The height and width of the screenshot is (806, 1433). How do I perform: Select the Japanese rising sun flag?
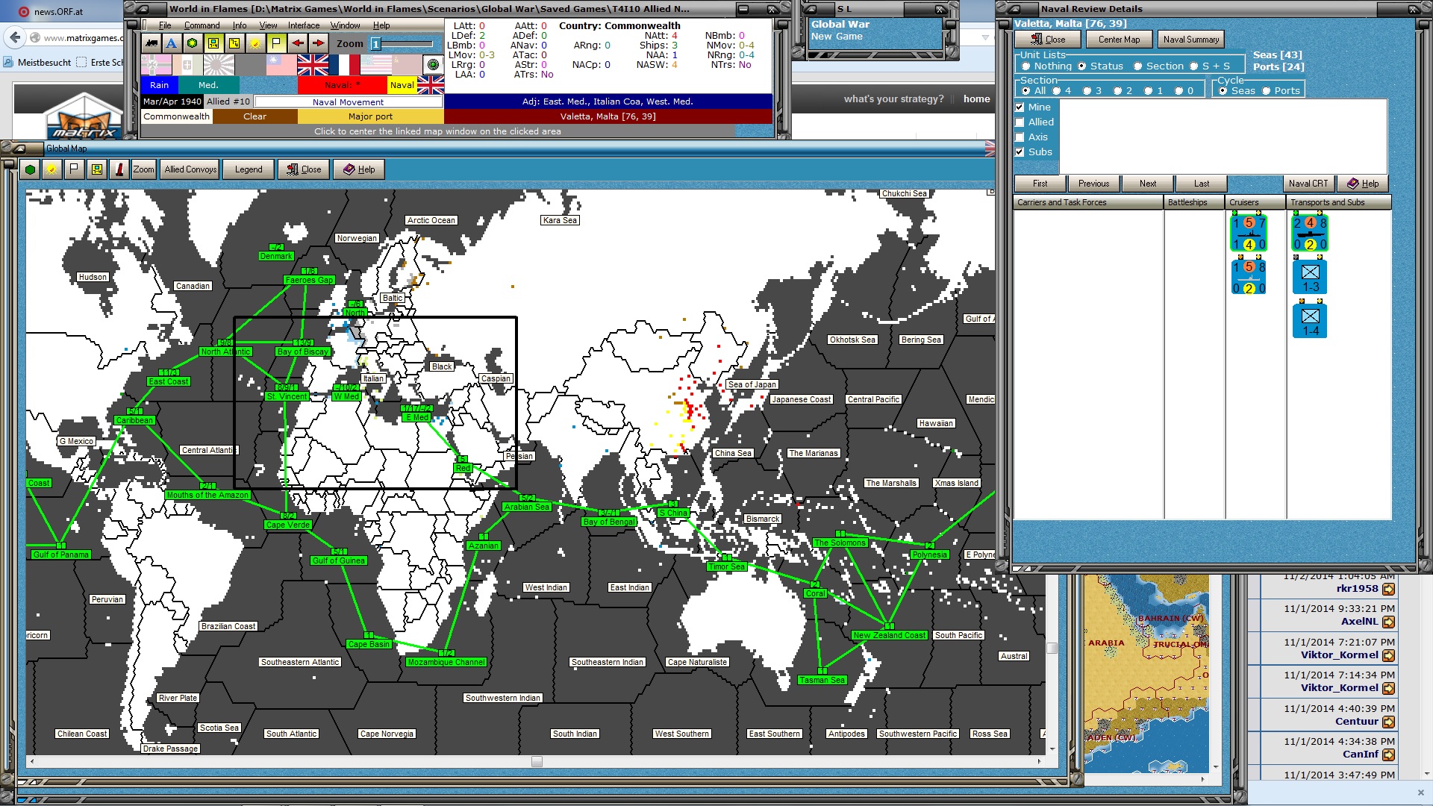pyautogui.click(x=219, y=65)
